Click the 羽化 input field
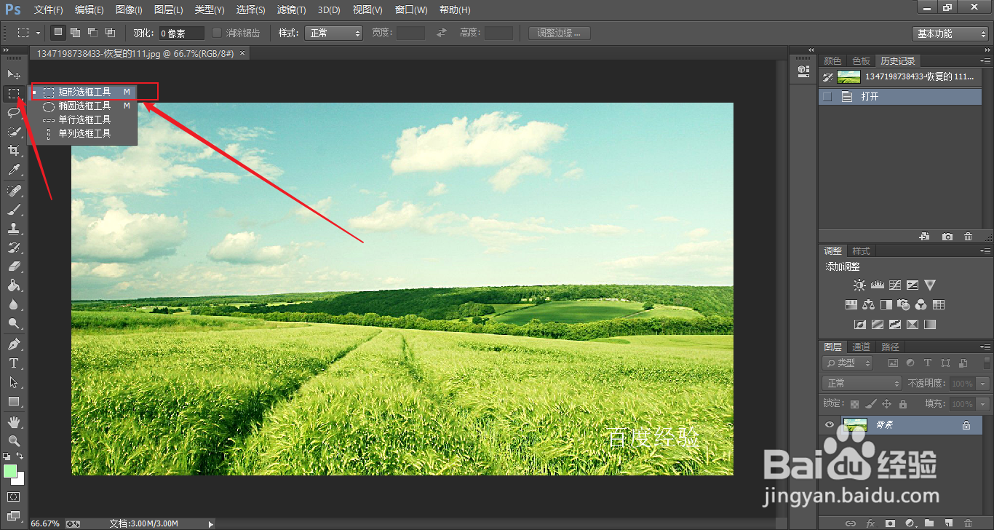The width and height of the screenshot is (994, 530). tap(182, 33)
